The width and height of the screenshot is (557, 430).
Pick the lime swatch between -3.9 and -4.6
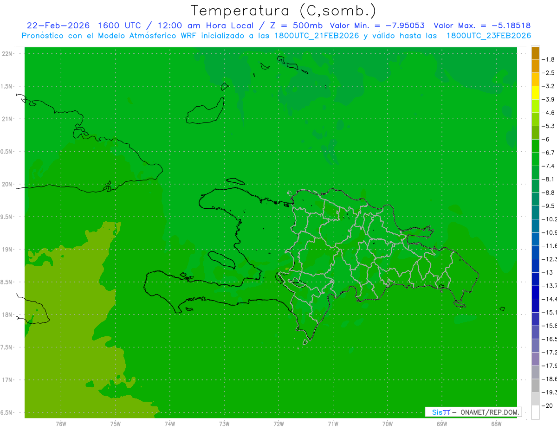(535, 106)
